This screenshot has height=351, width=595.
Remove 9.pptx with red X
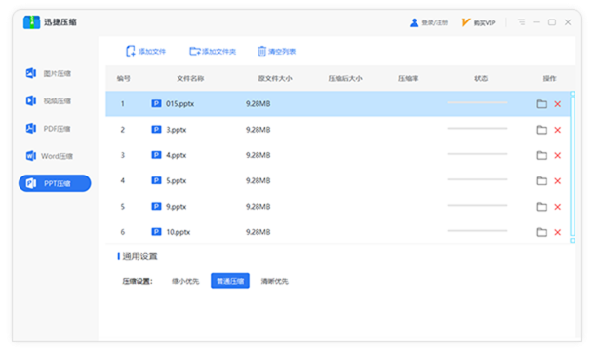point(557,207)
